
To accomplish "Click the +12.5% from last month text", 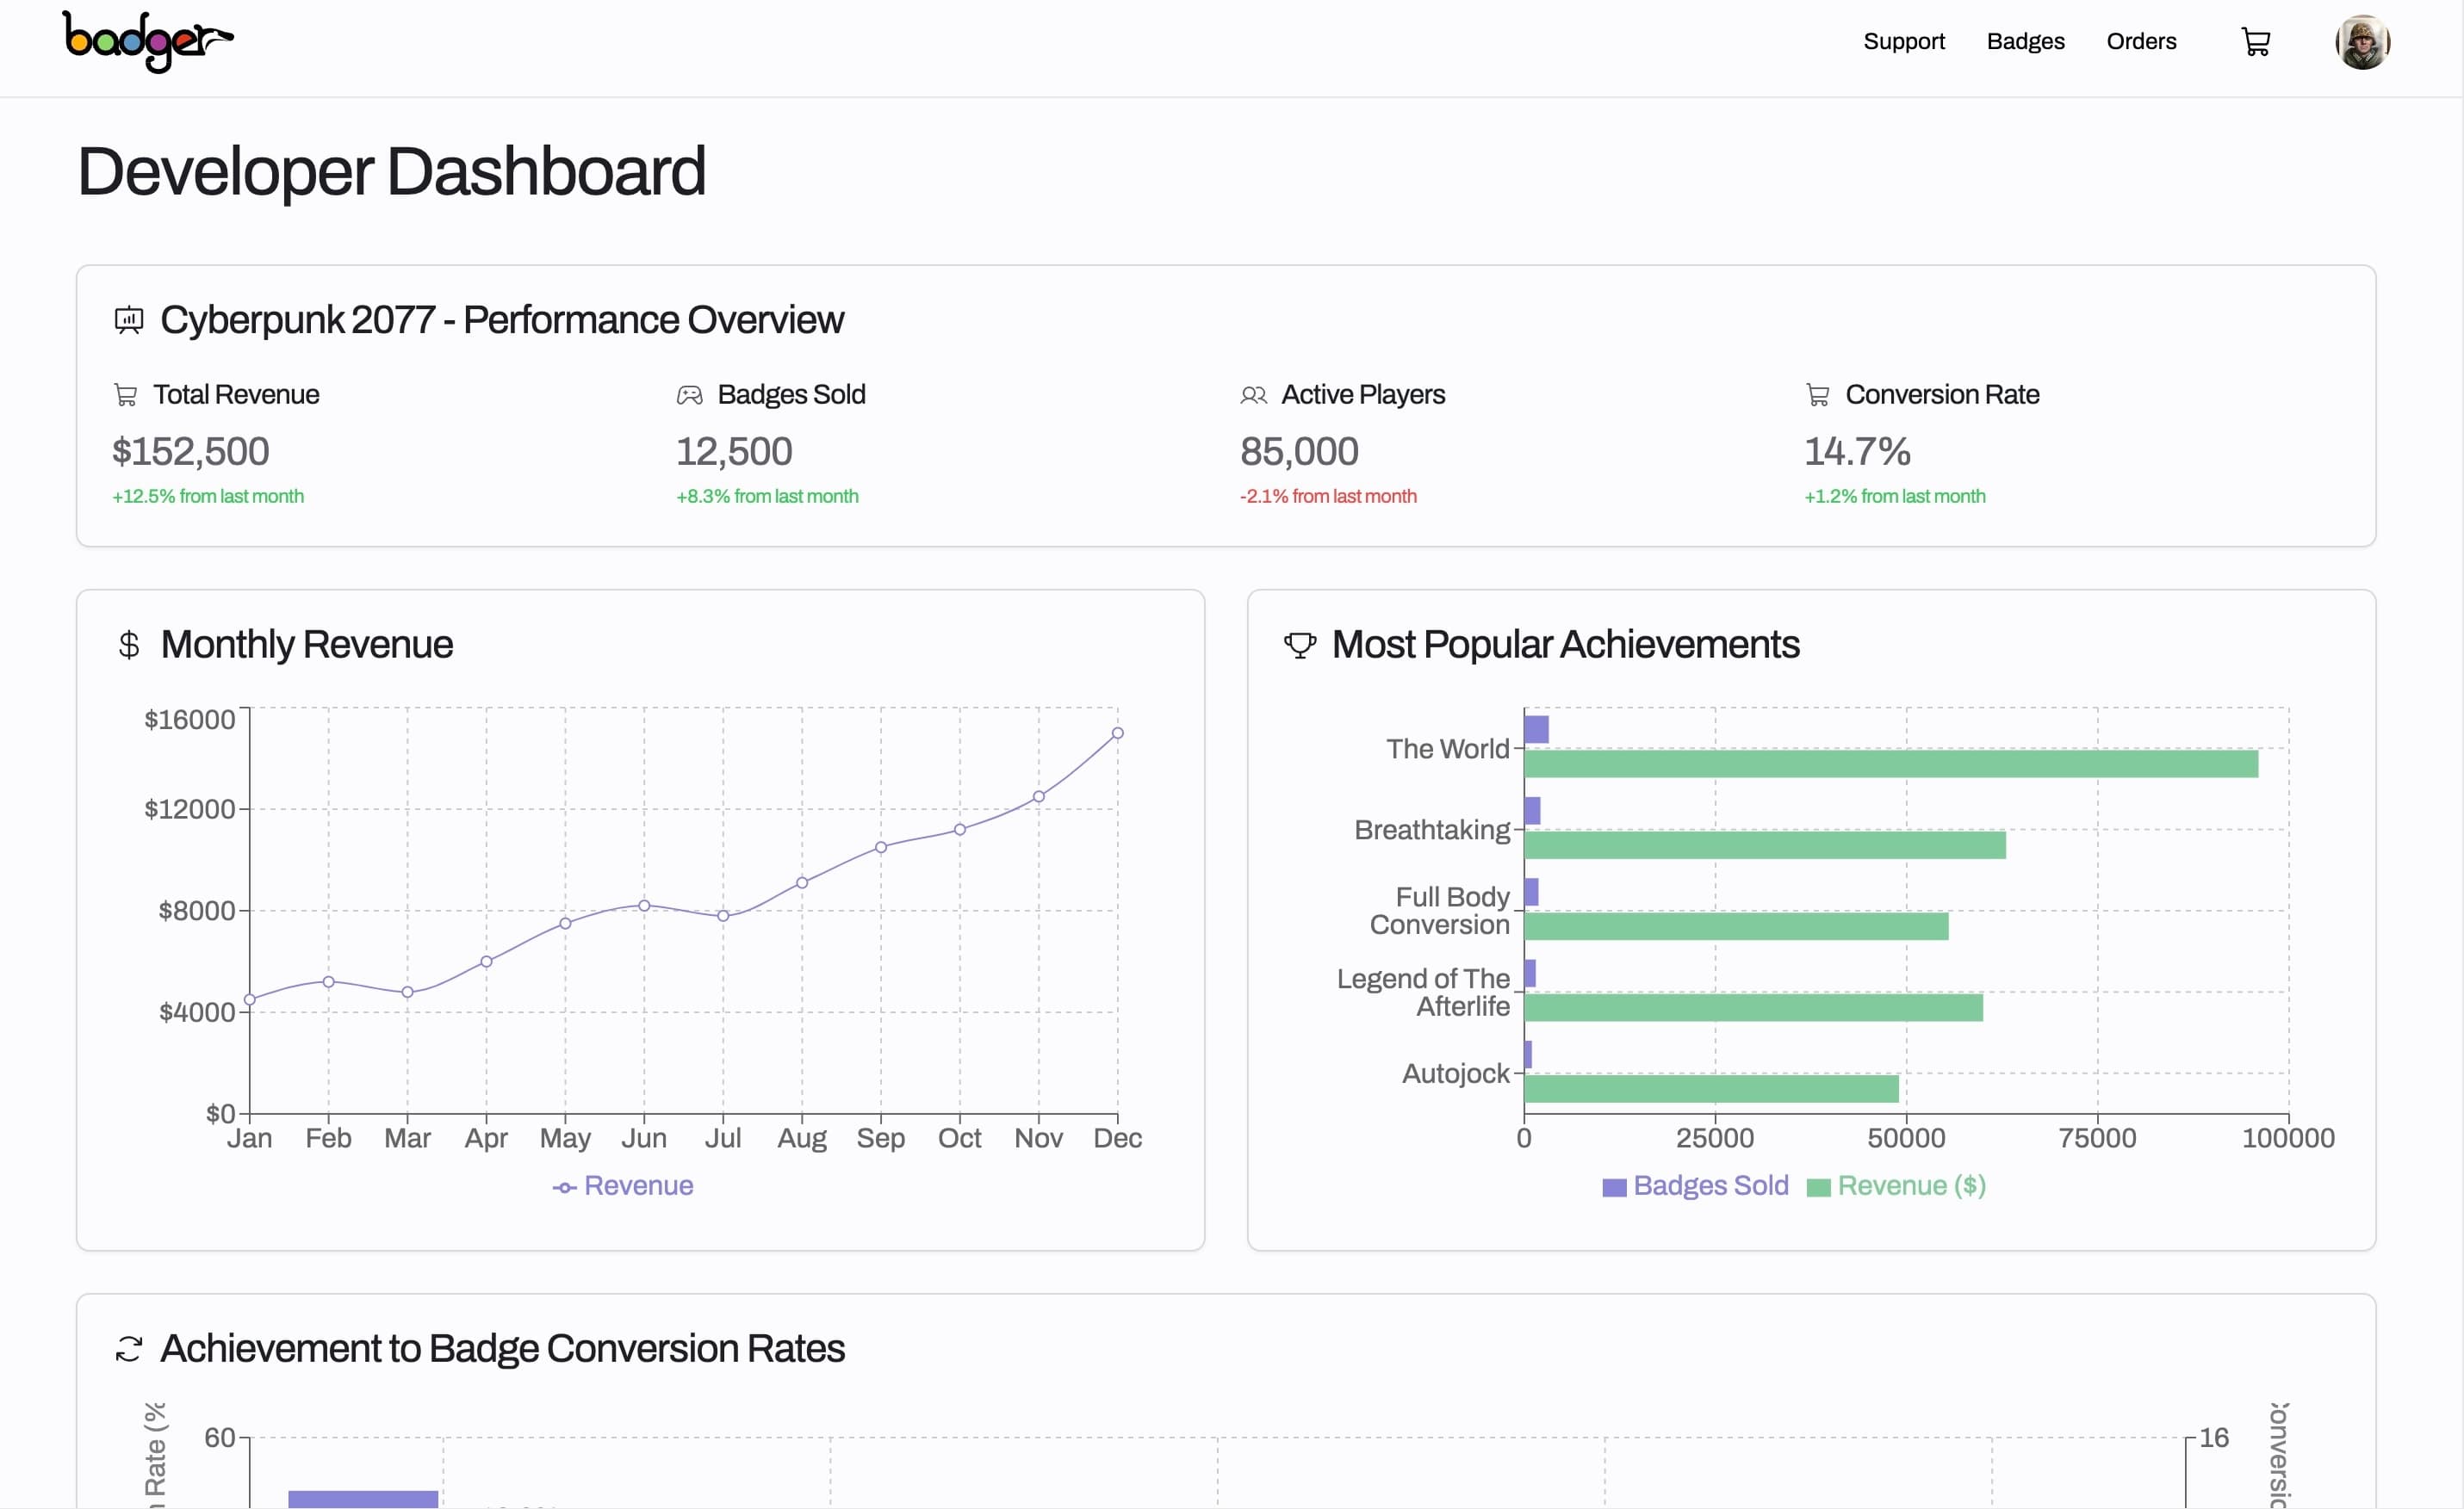I will tap(208, 497).
